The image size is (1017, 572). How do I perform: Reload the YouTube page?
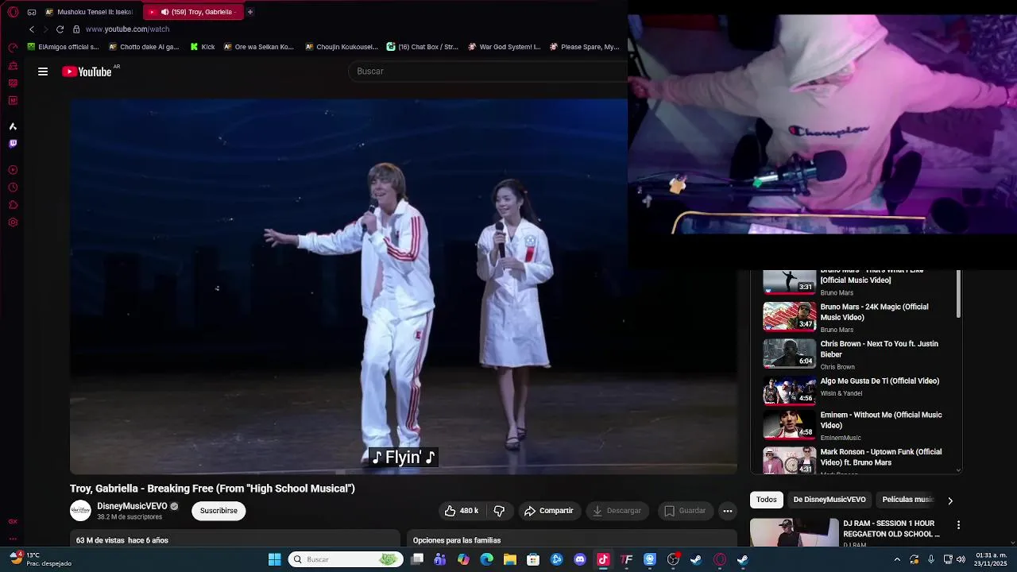pyautogui.click(x=60, y=29)
